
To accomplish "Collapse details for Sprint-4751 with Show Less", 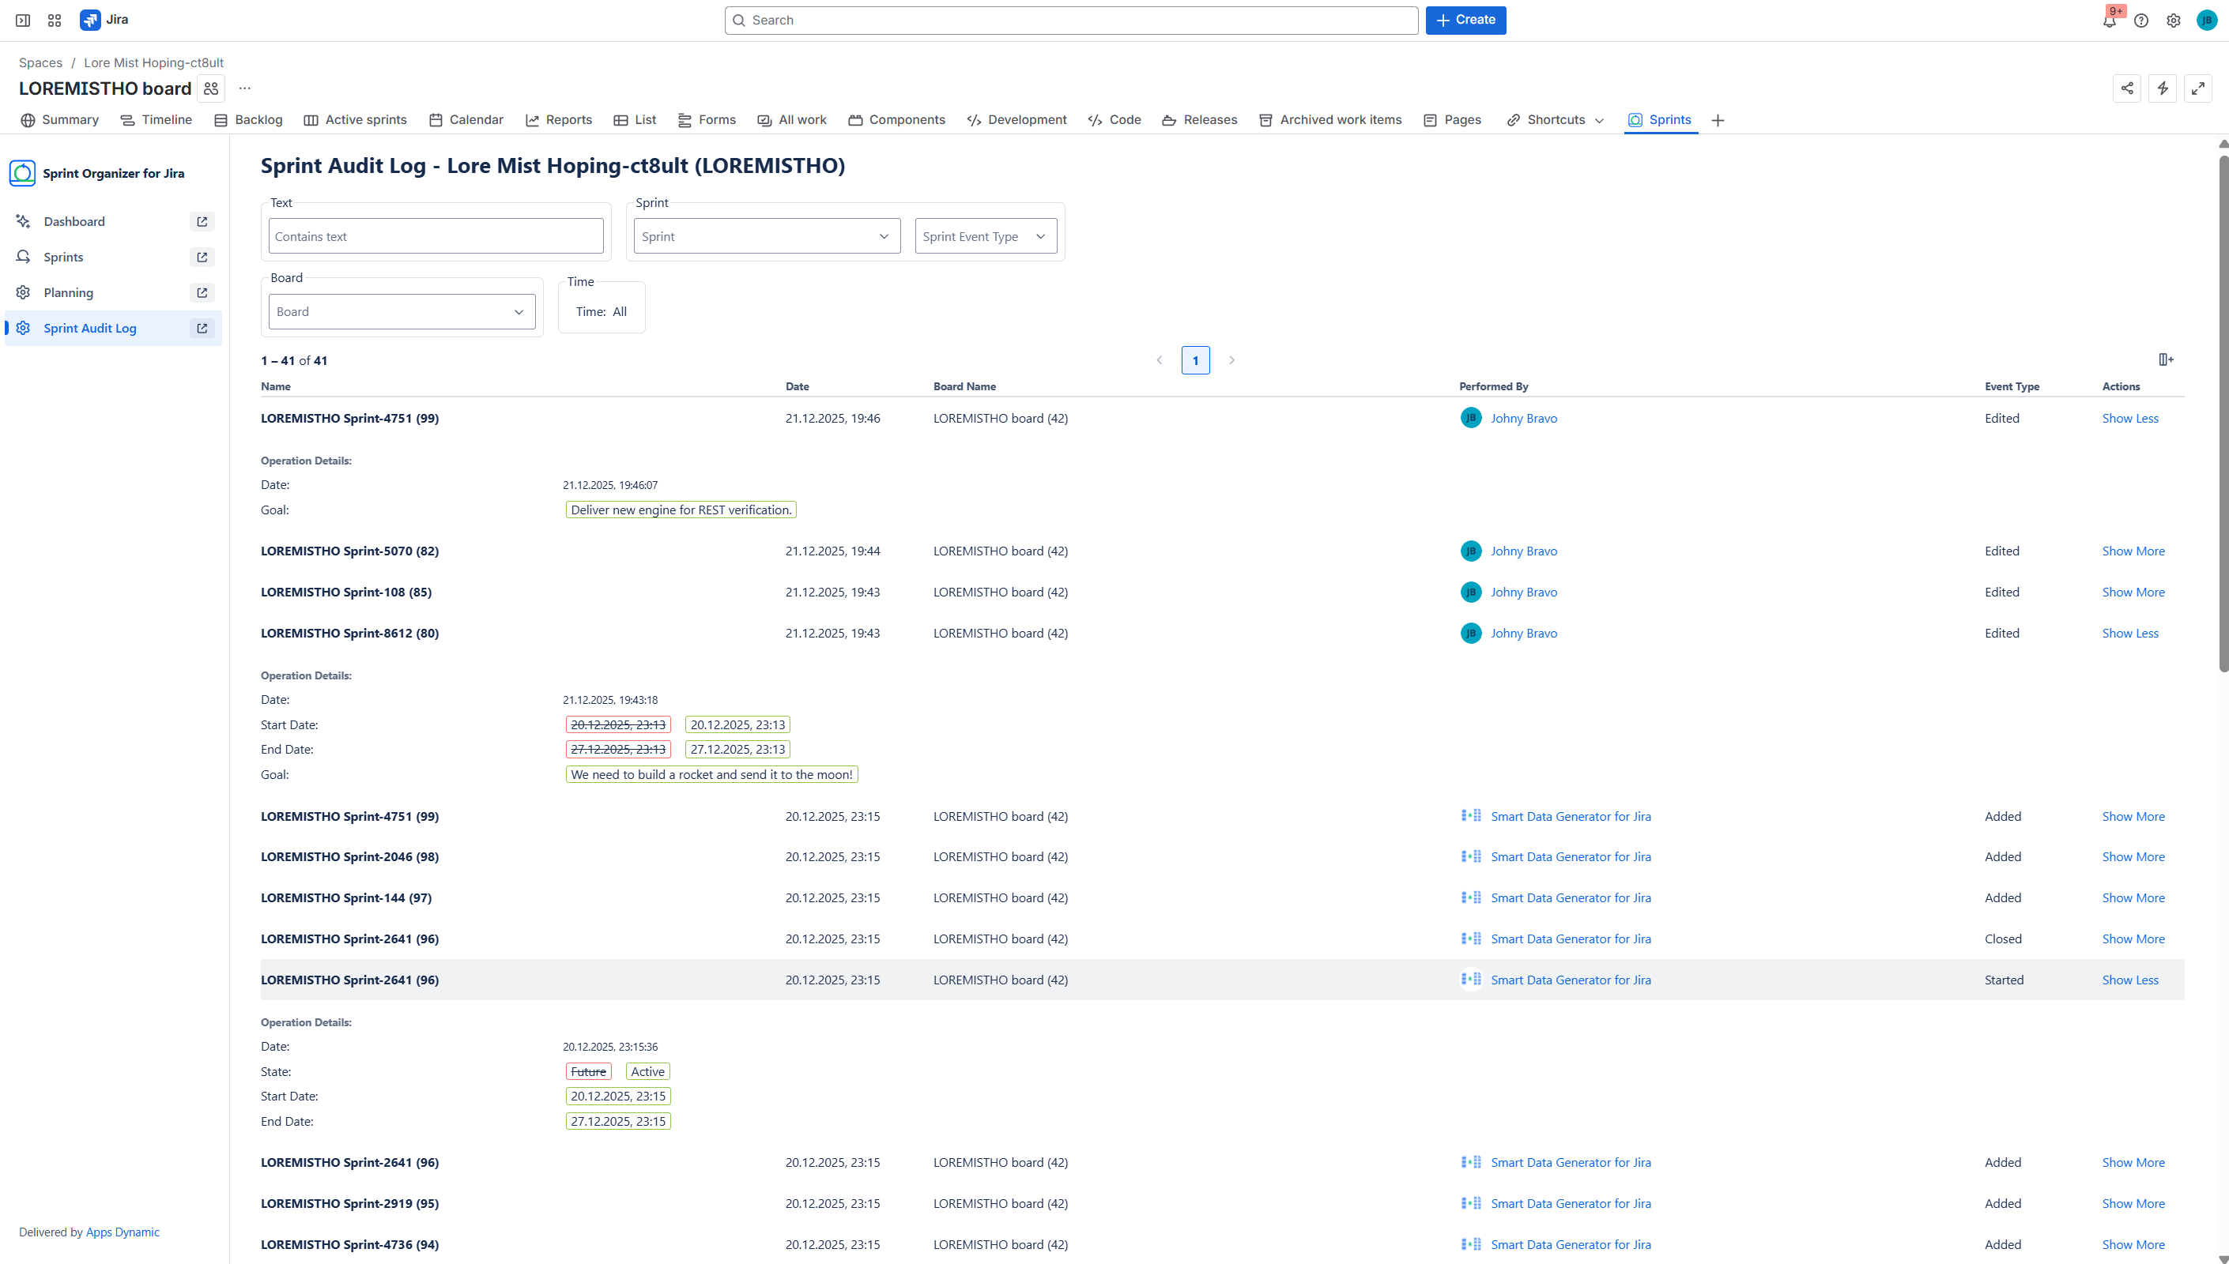I will coord(2129,419).
